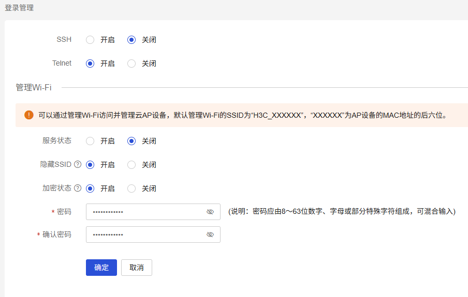Select 关闭 radio for 服务状态
This screenshot has width=468, height=297.
click(x=131, y=141)
